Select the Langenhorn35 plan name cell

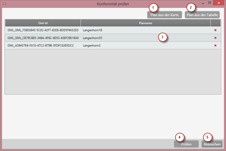point(92,38)
